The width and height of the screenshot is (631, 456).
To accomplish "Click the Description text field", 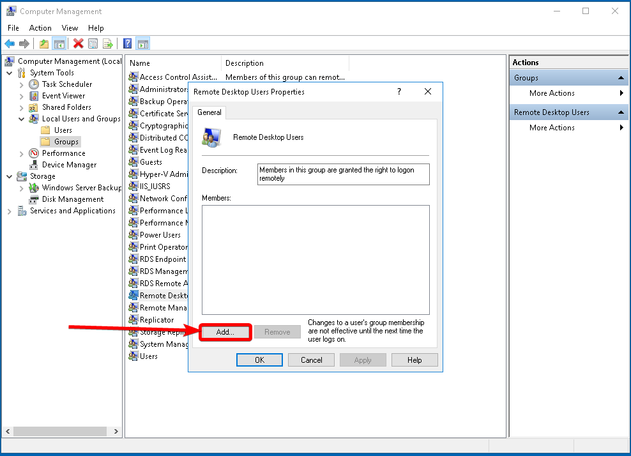I will coord(343,174).
